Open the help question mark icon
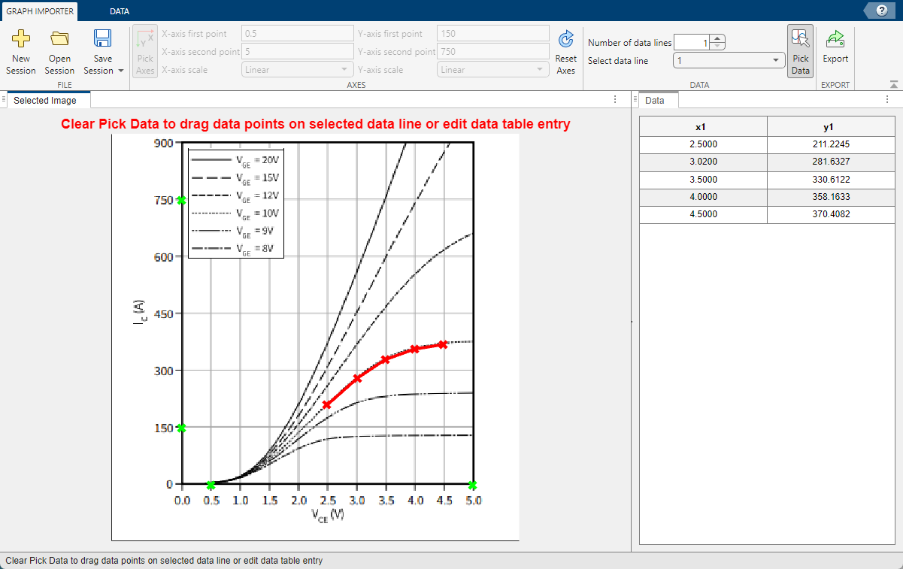 click(x=882, y=10)
